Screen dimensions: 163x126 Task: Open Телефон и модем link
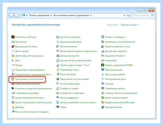(69, 88)
